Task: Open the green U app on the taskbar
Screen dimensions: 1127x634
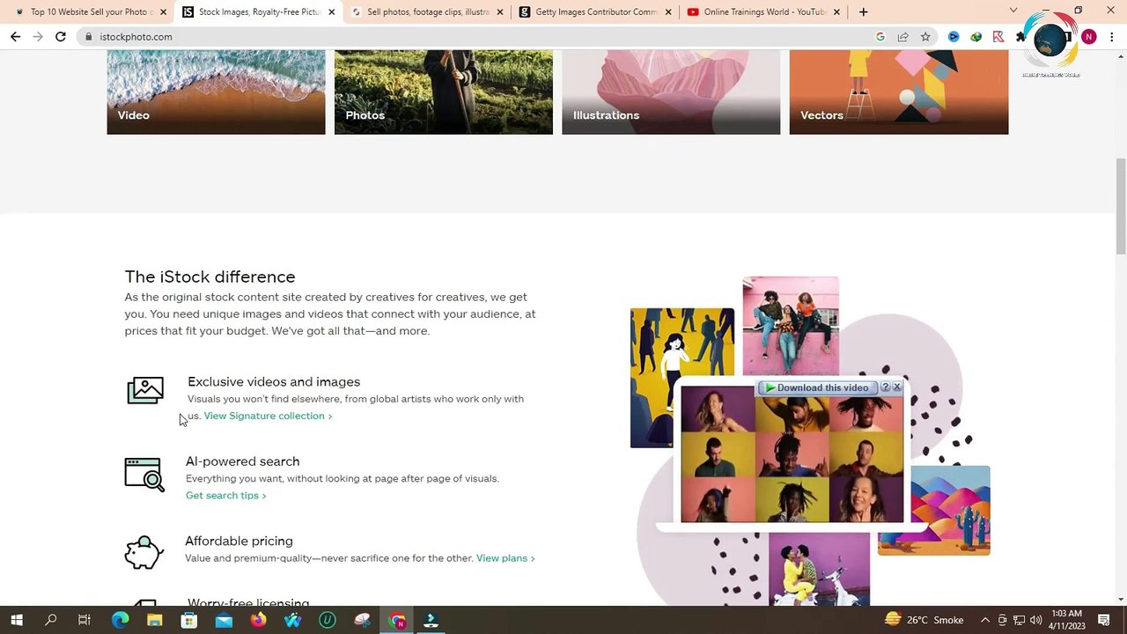Action: (x=328, y=620)
